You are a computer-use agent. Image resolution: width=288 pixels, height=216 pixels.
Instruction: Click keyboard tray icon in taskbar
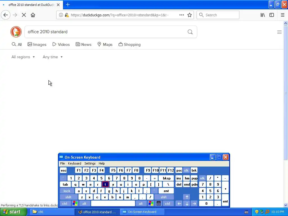point(246,212)
